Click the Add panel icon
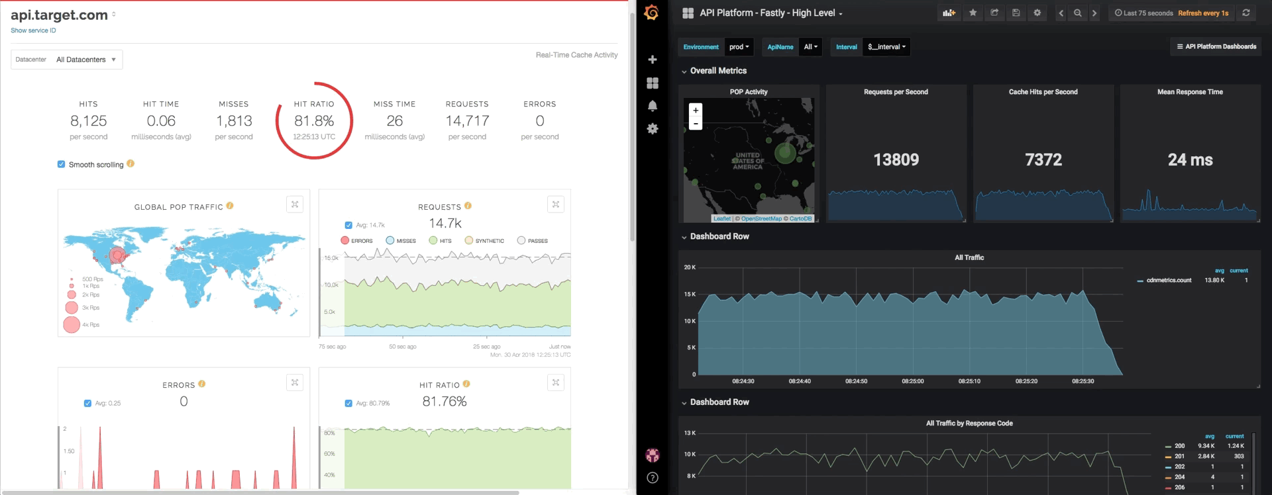The image size is (1272, 495). pyautogui.click(x=949, y=13)
